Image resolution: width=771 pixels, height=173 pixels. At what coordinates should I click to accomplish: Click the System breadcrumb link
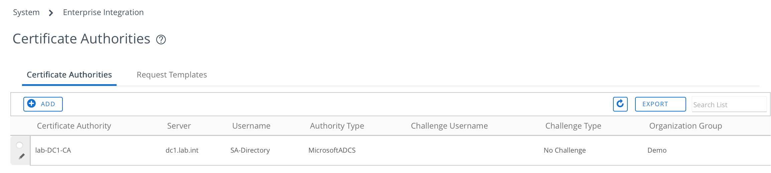(x=26, y=12)
